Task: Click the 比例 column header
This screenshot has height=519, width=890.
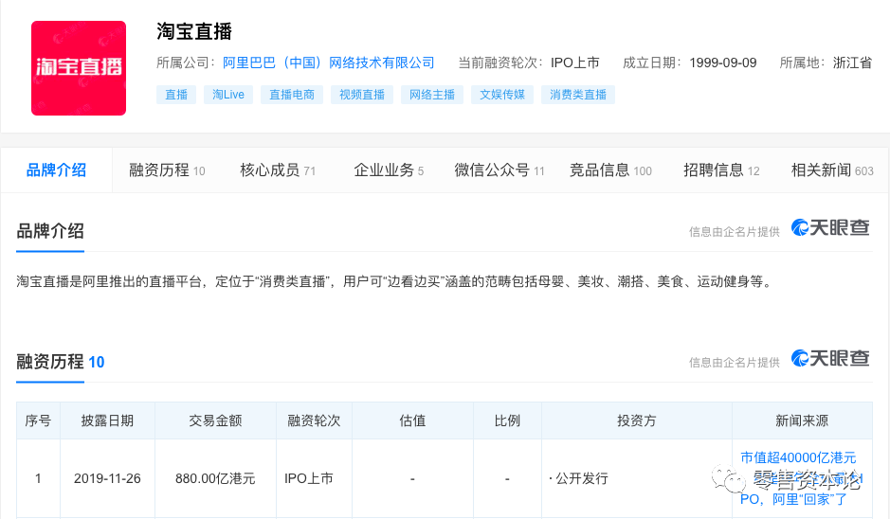Action: (507, 421)
